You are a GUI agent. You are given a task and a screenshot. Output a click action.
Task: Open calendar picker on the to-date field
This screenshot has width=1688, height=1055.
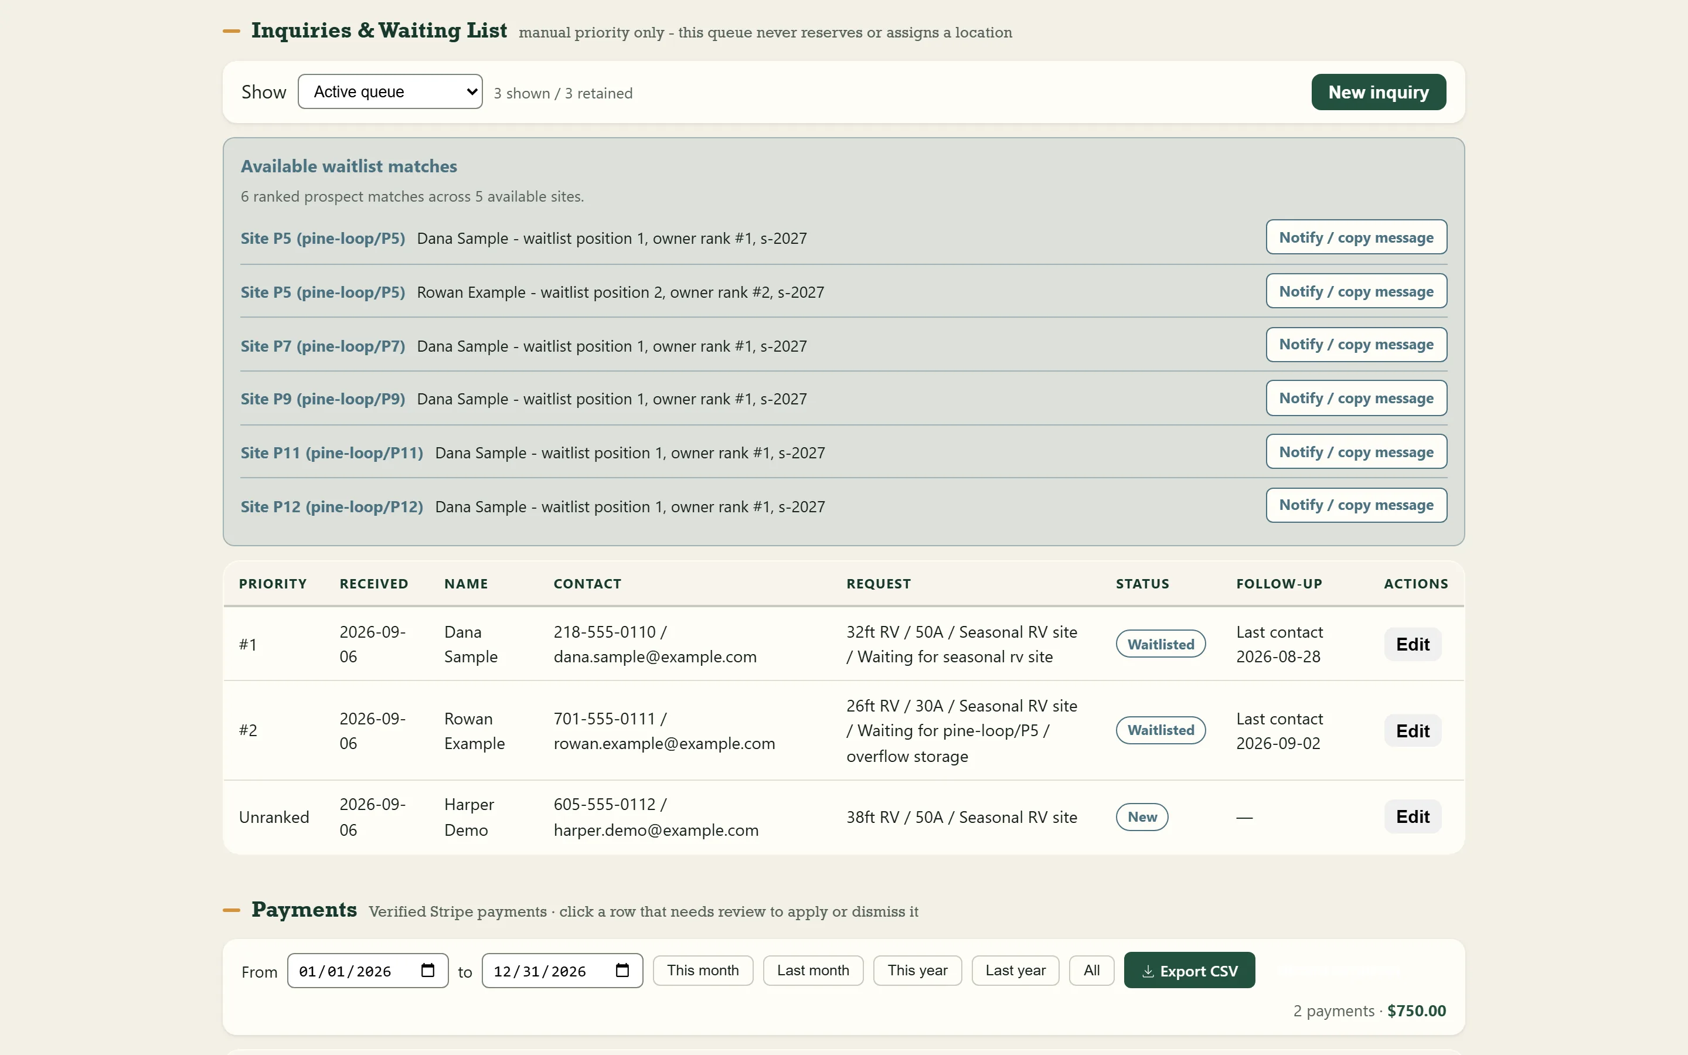tap(622, 971)
